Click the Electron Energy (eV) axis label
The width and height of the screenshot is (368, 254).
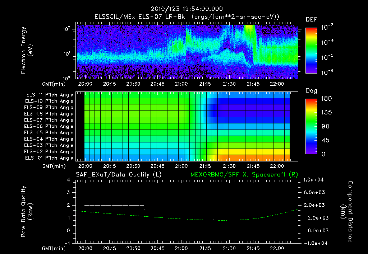click(x=27, y=50)
